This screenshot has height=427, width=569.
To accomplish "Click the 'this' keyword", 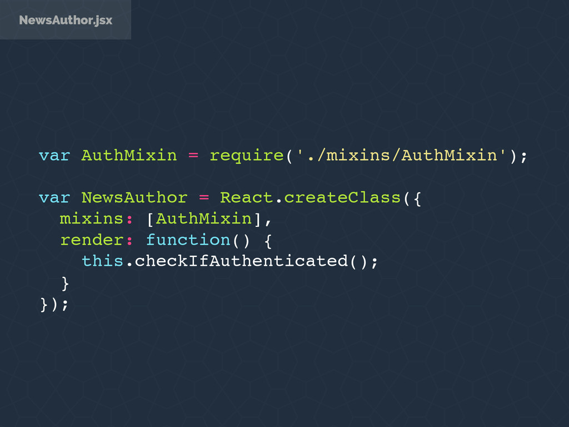I will (102, 261).
